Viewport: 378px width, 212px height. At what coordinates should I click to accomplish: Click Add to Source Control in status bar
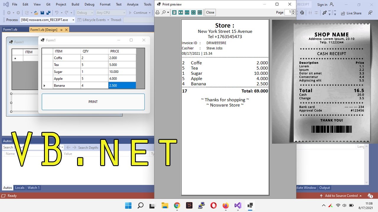pyautogui.click(x=340, y=196)
